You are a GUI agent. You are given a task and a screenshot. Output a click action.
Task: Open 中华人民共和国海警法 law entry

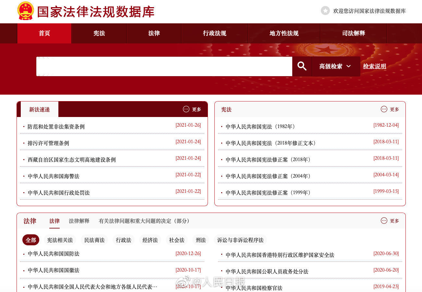point(54,176)
